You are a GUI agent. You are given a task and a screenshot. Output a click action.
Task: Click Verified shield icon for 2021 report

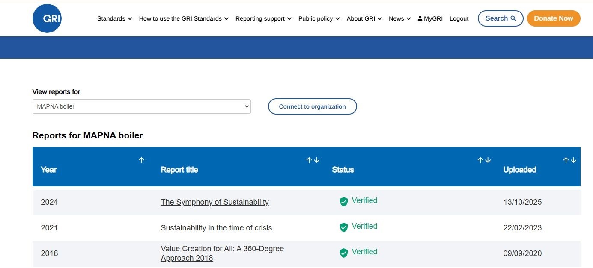coord(343,227)
